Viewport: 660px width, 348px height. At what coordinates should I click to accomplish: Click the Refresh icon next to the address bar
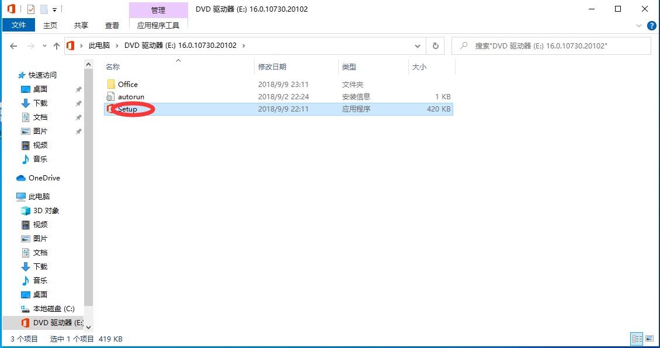pos(435,46)
